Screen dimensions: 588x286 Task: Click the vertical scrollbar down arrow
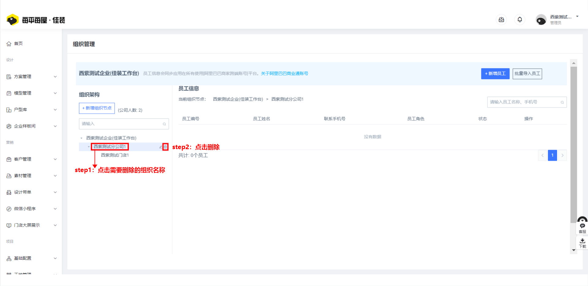tap(574, 250)
